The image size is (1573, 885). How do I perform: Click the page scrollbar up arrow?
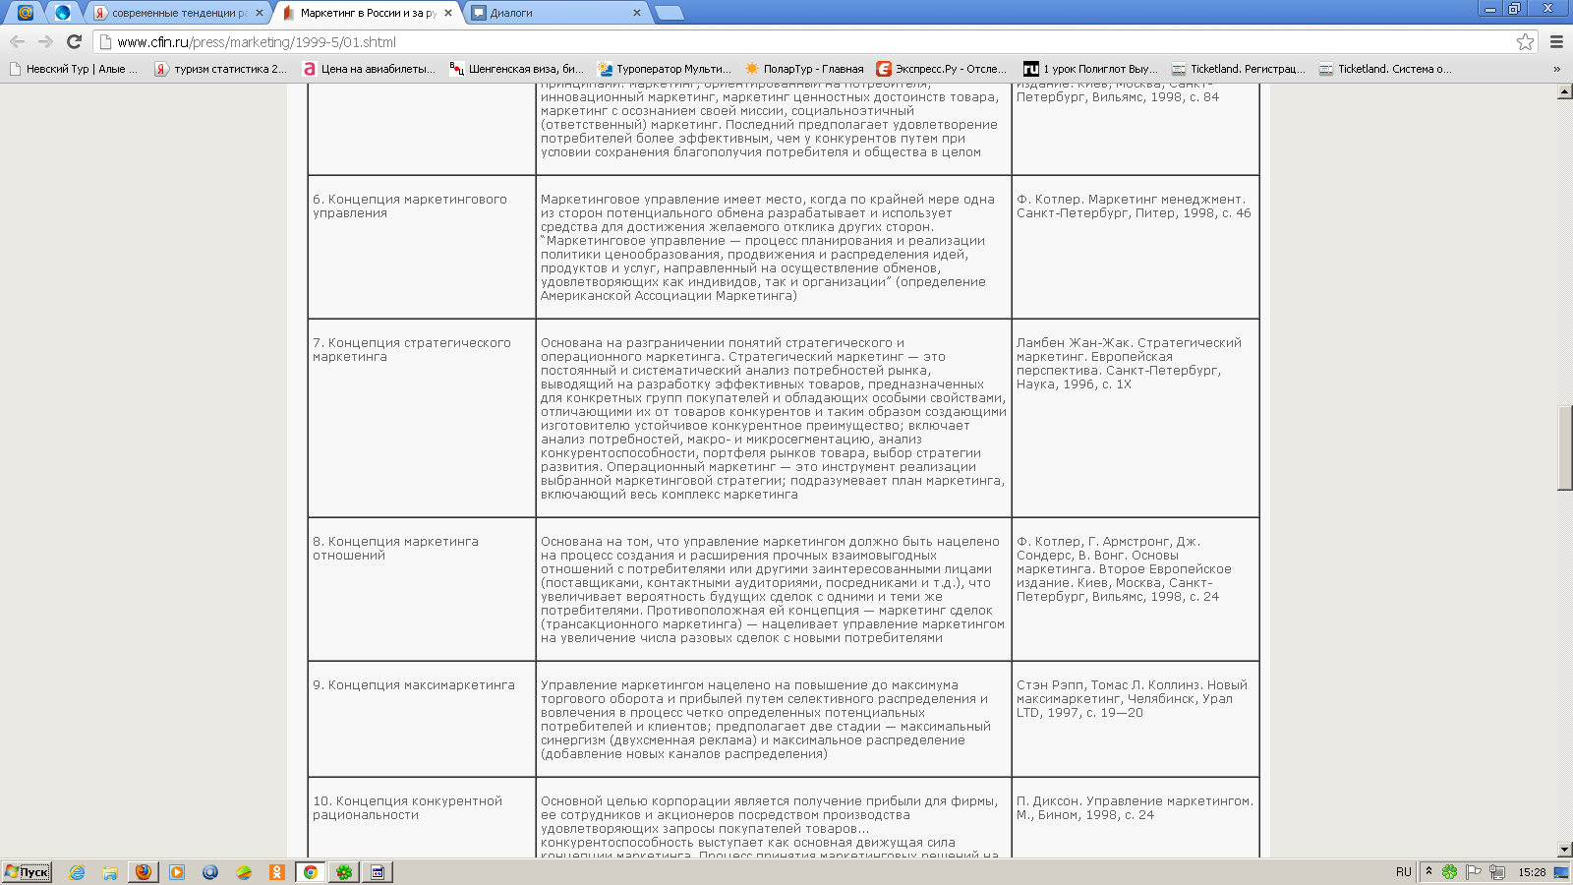[x=1564, y=91]
